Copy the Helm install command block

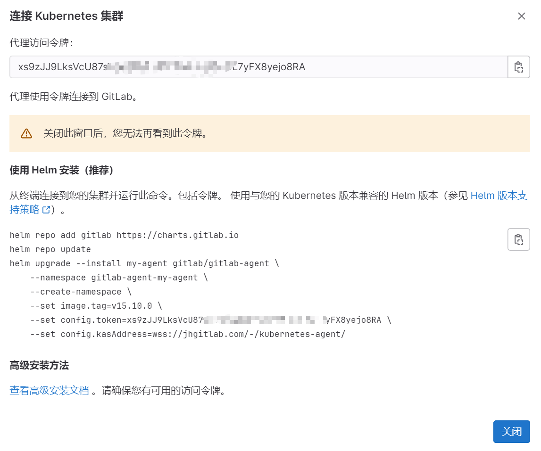(518, 239)
